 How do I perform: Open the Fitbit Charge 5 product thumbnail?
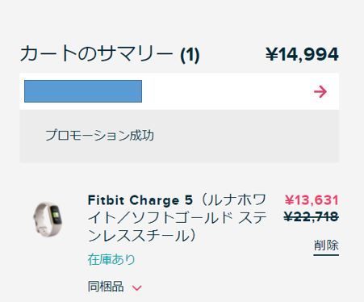tap(48, 219)
